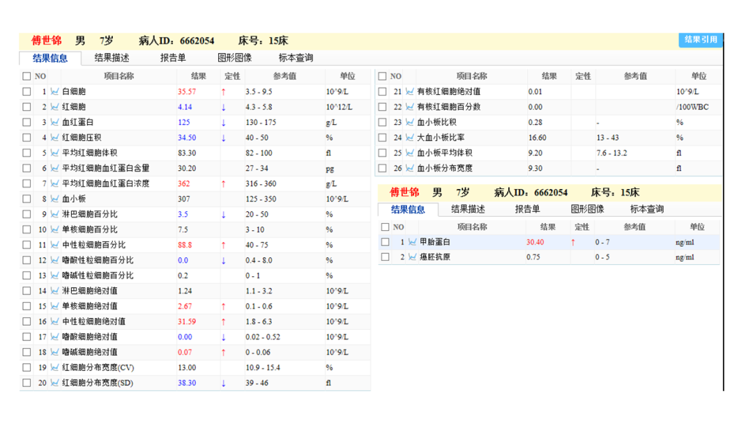
Task: Select the 307 result value for 血小板
Action: point(184,199)
